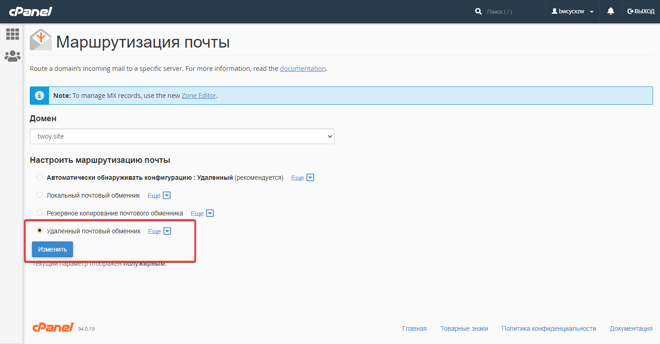This screenshot has height=344, width=660.
Task: Open footer Главная link
Action: pyautogui.click(x=414, y=328)
